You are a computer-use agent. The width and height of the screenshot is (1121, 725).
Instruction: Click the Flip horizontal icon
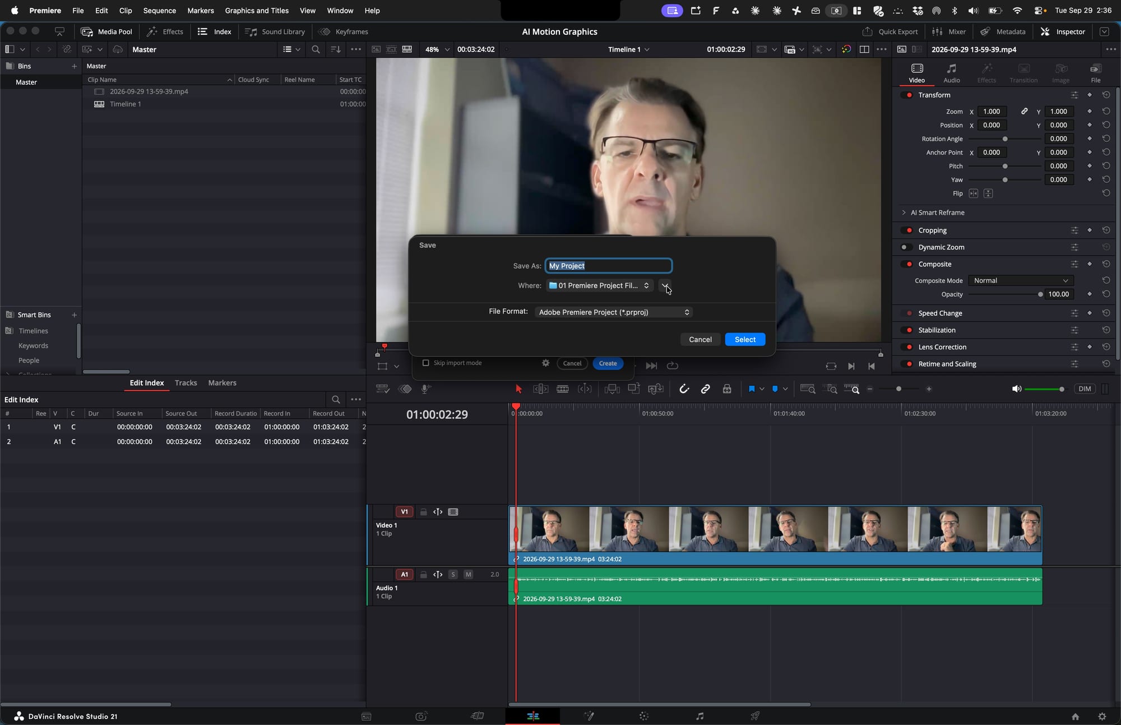(x=974, y=193)
